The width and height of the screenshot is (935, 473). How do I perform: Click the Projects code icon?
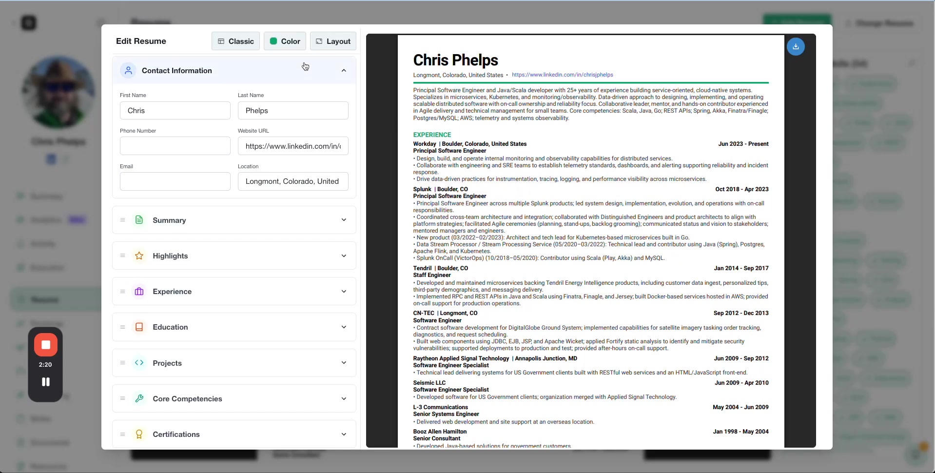139,363
